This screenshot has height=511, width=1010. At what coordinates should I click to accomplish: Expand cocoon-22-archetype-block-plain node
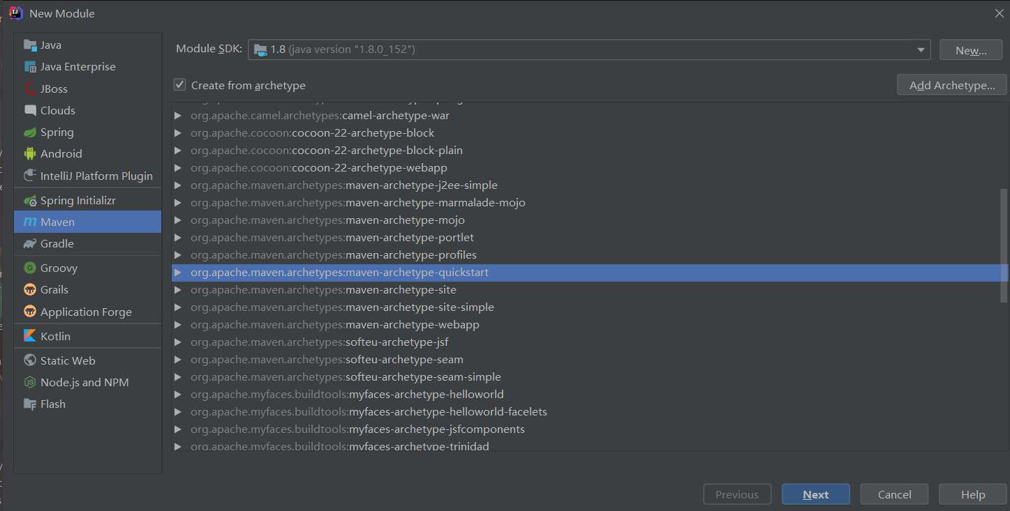(x=178, y=151)
